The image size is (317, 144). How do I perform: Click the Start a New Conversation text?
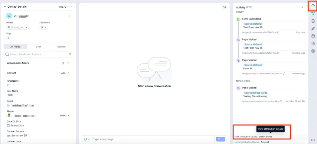(x=154, y=86)
